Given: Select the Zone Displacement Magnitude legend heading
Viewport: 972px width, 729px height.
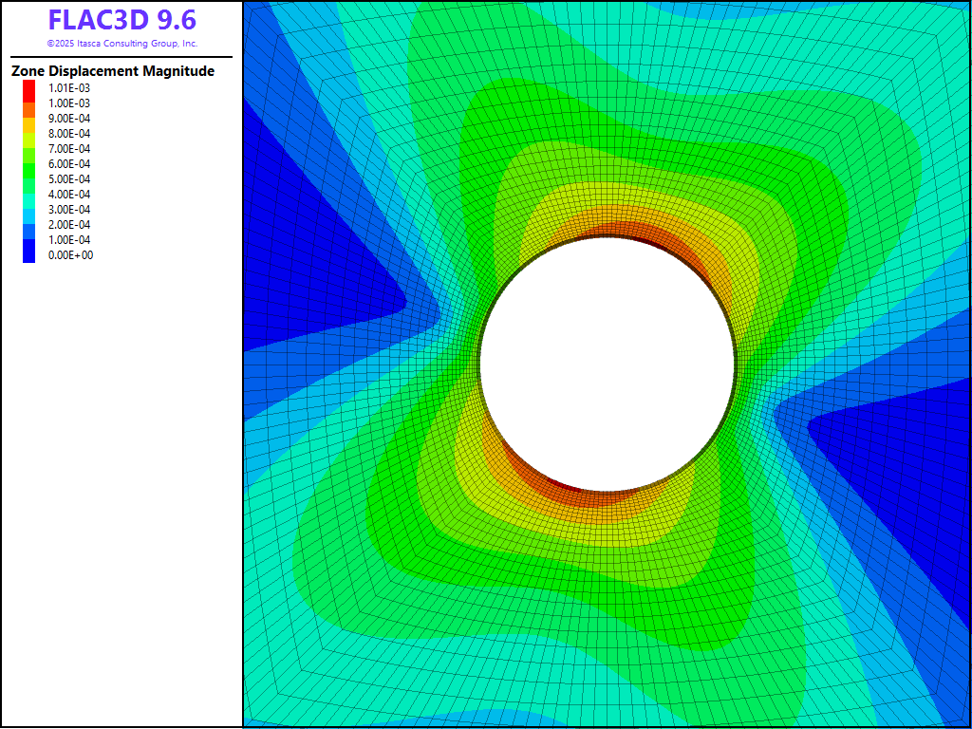Looking at the screenshot, I should click(113, 71).
